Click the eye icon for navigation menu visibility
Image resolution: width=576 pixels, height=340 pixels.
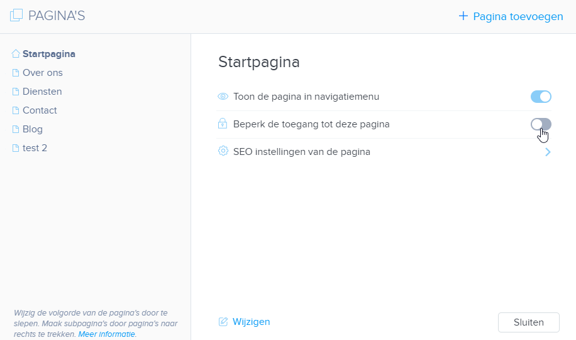tap(223, 97)
